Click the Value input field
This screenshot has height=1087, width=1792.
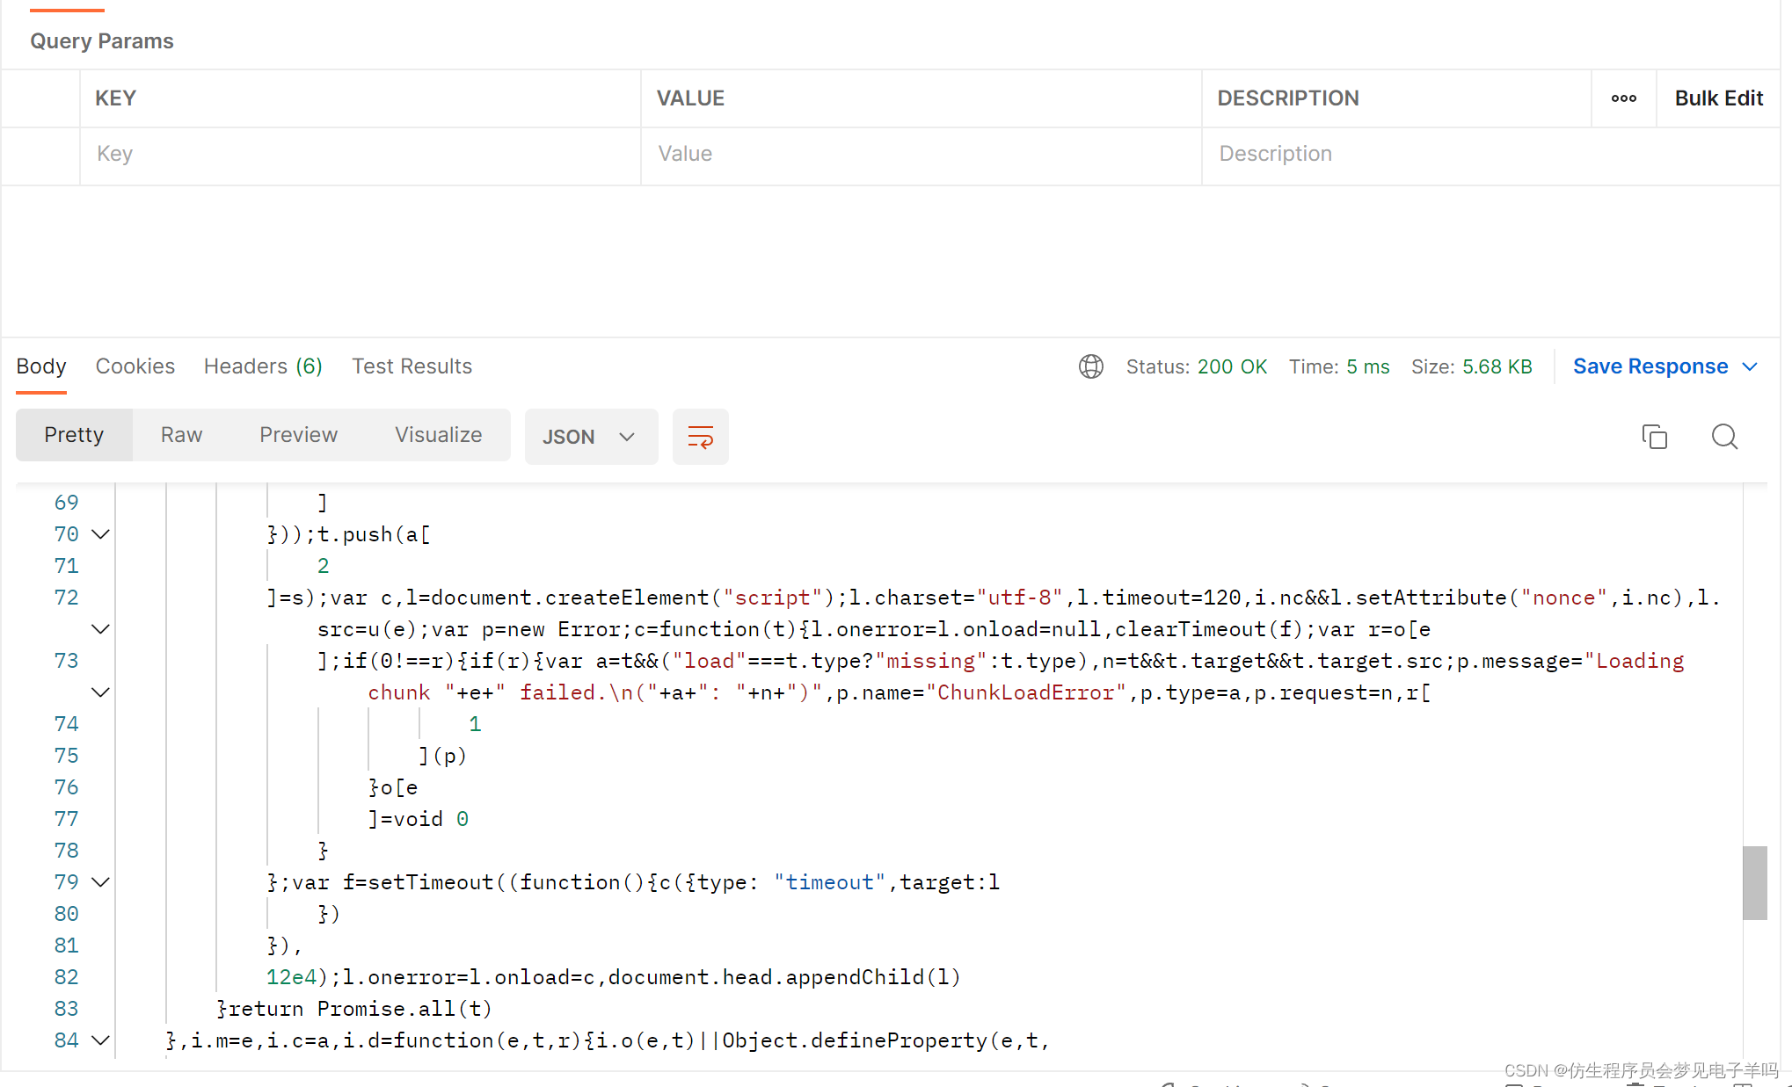coord(921,155)
